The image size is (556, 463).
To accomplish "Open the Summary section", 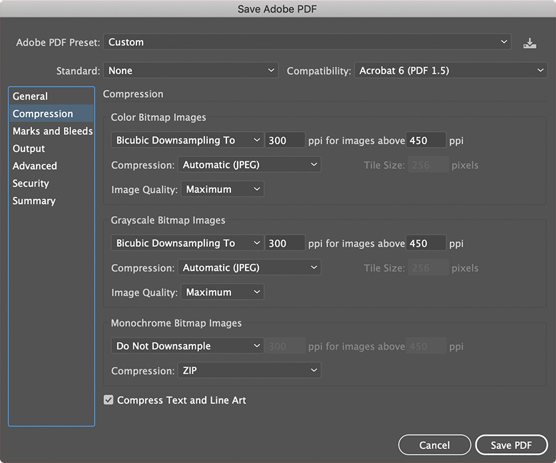I will [x=34, y=200].
